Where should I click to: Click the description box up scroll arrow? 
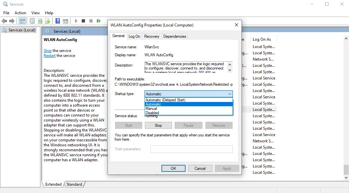[x=230, y=65]
